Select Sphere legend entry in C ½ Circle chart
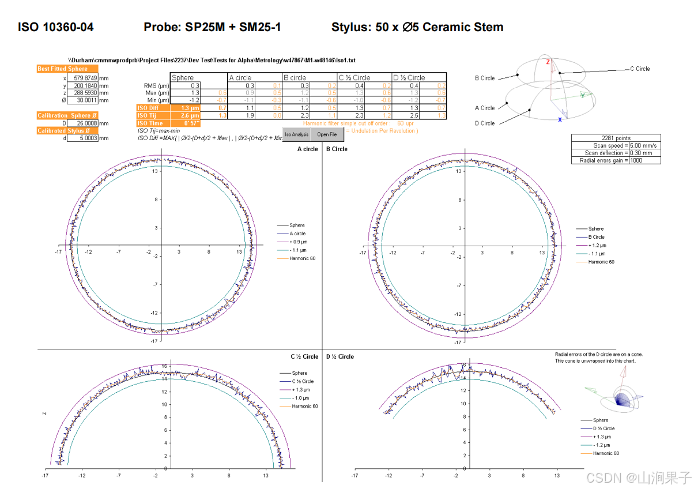The image size is (694, 489). pyautogui.click(x=294, y=373)
